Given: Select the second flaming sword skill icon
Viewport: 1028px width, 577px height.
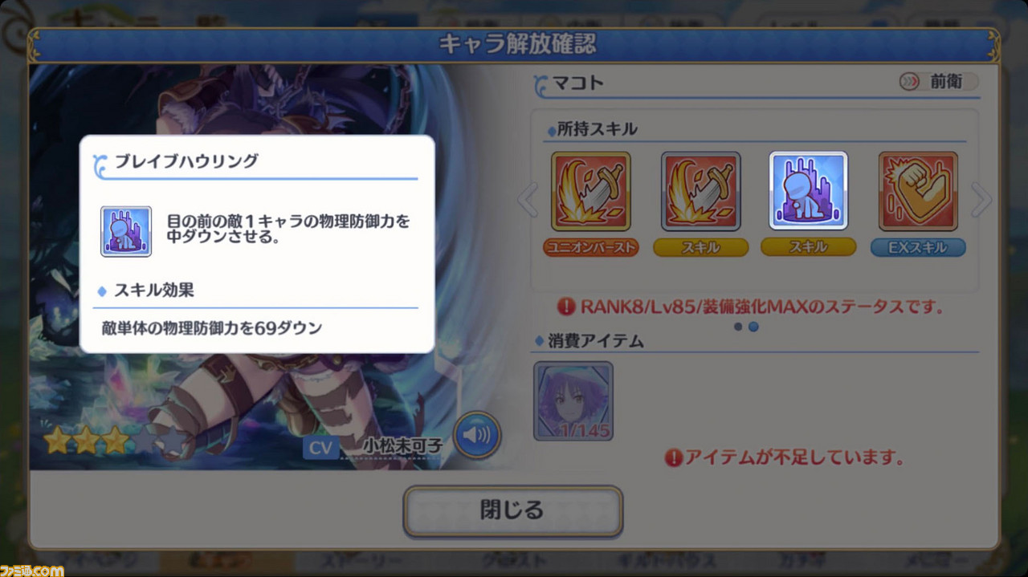Looking at the screenshot, I should coord(700,191).
